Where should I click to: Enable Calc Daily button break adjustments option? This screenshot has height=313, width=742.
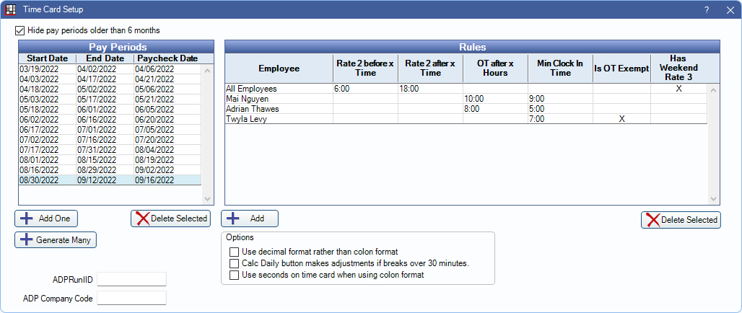click(234, 263)
